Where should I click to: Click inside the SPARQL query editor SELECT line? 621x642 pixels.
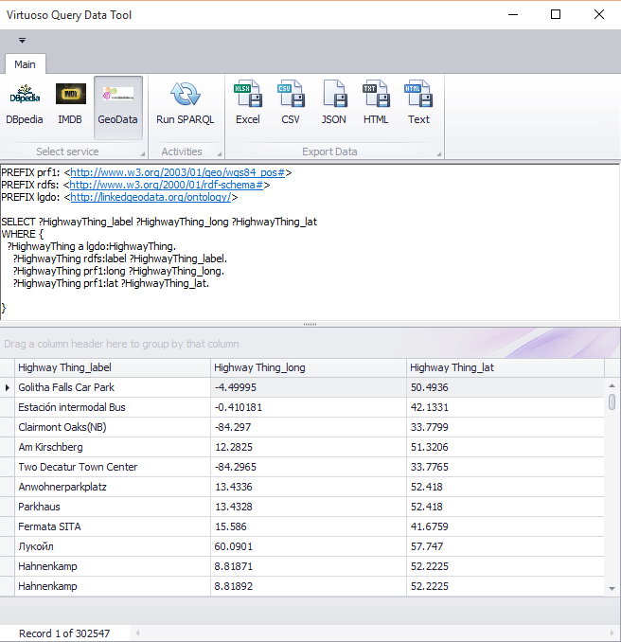(159, 222)
